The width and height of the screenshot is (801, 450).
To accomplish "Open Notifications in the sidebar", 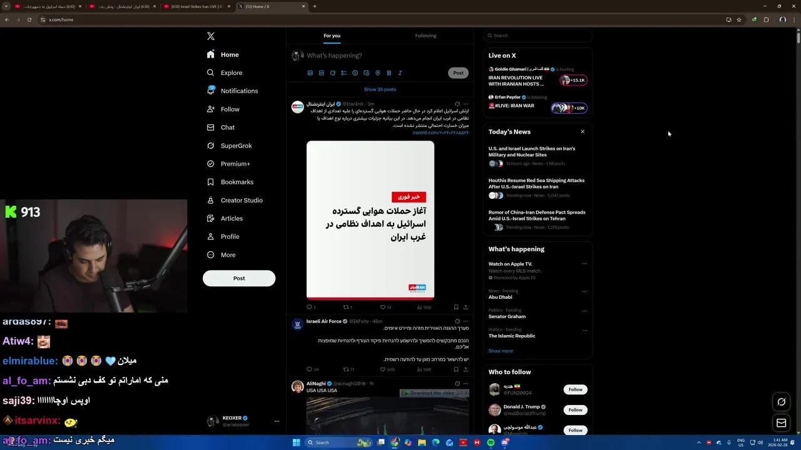I will click(x=232, y=91).
